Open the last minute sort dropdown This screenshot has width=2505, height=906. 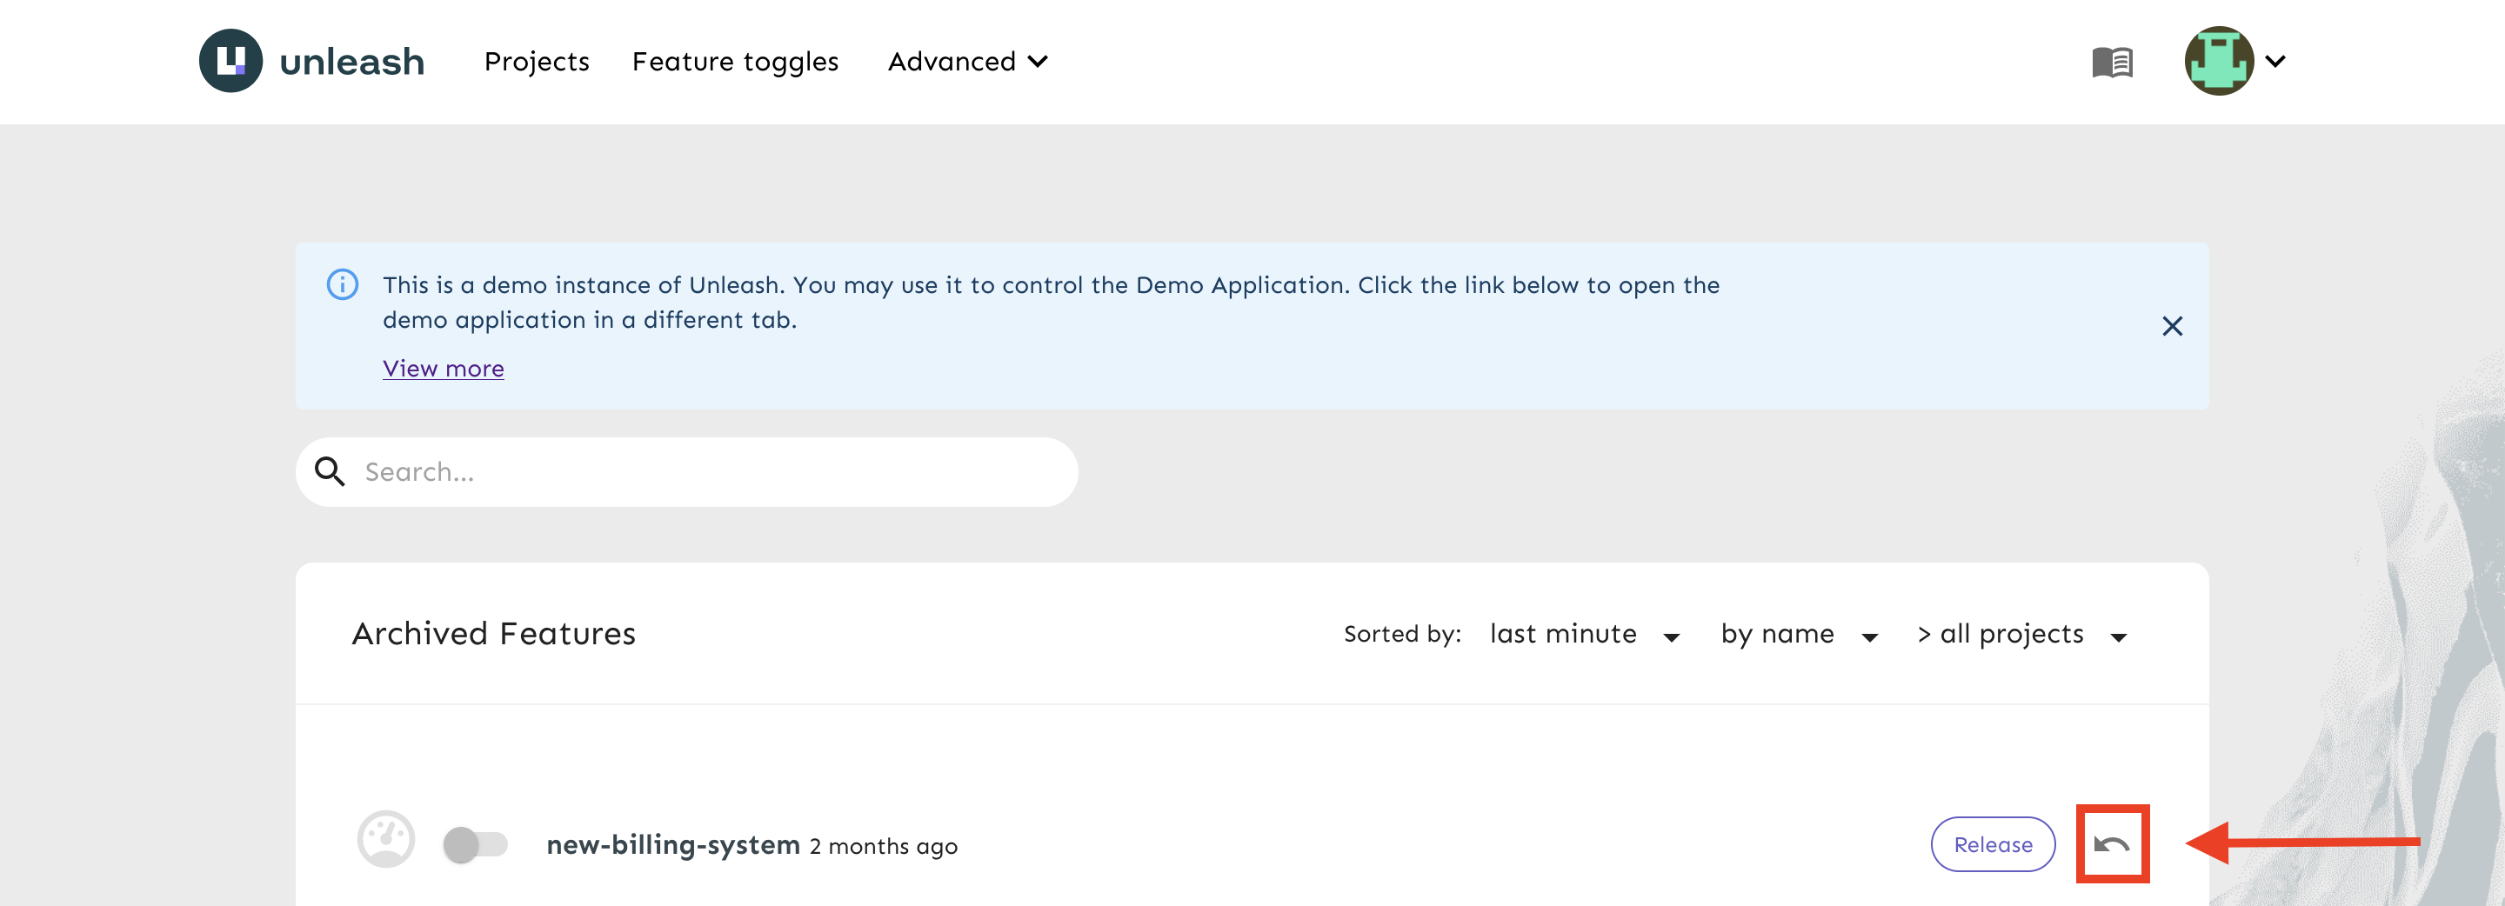click(1584, 635)
